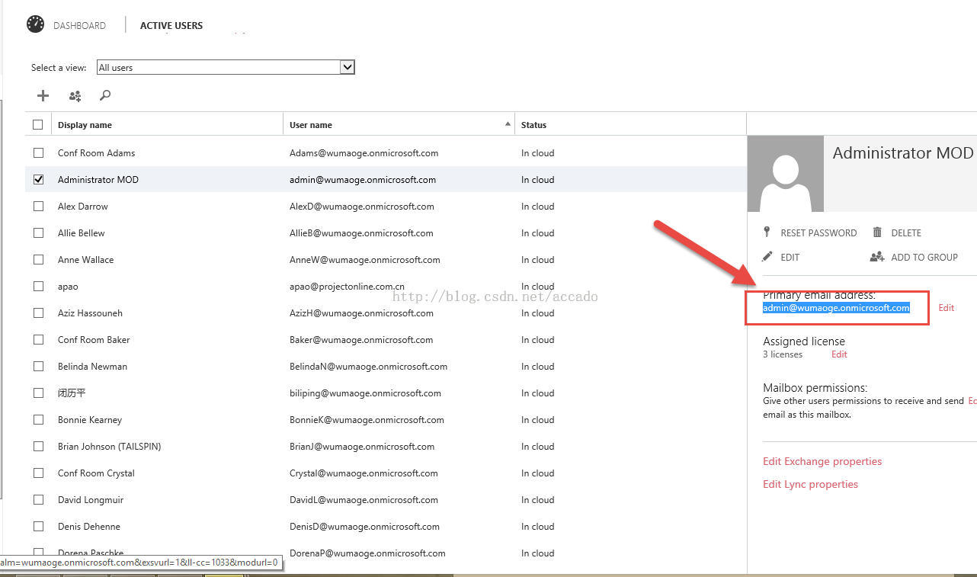
Task: Switch to the Dashboard tab
Action: tap(79, 26)
